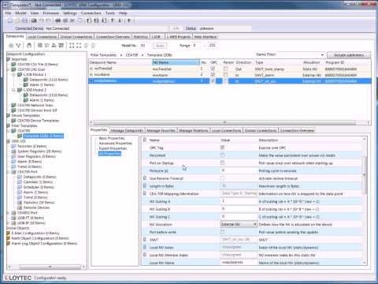Viewport: 378px width, 284px height.
Task: Click the move down arrow toolbar icon
Action: [x=120, y=21]
